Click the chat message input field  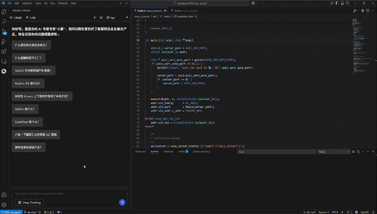[70, 193]
